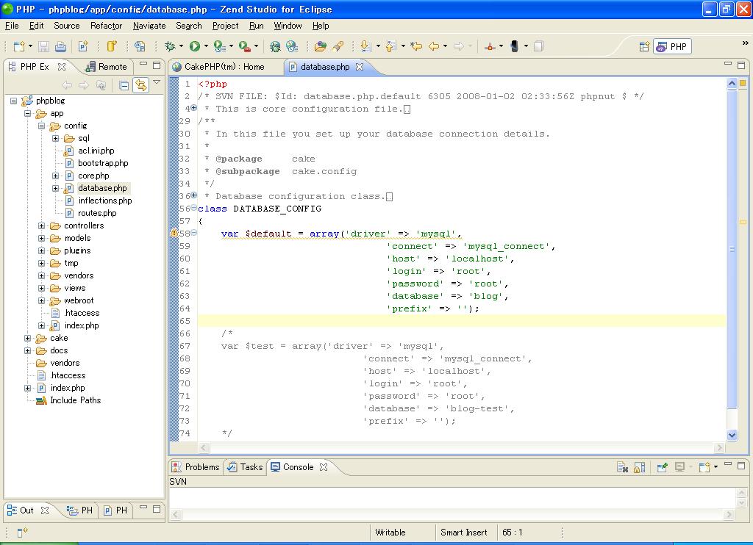Screen dimensions: 753x545
Task: Click warning marker on line 58
Action: pos(174,234)
